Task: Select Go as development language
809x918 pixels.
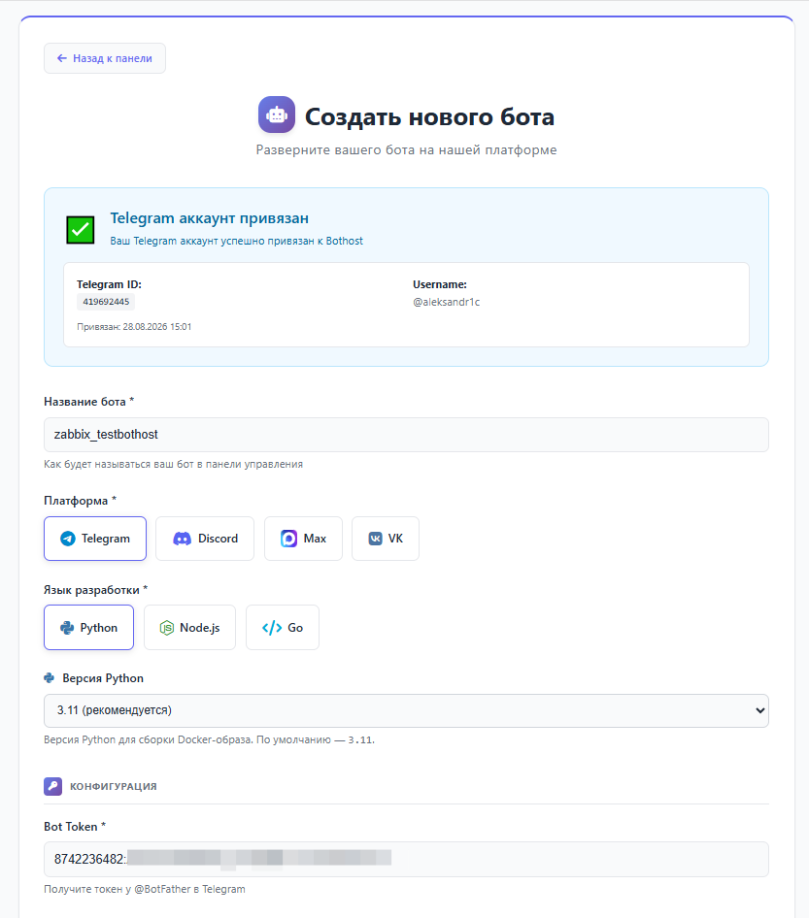Action: click(283, 628)
